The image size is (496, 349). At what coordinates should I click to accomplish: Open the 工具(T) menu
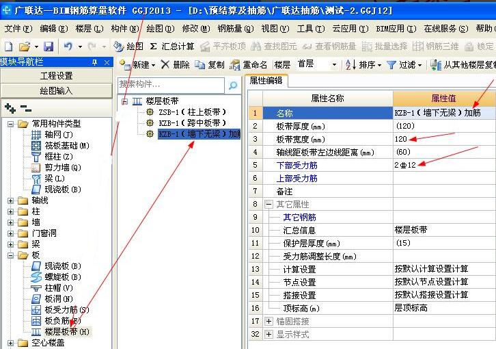tap(311, 29)
